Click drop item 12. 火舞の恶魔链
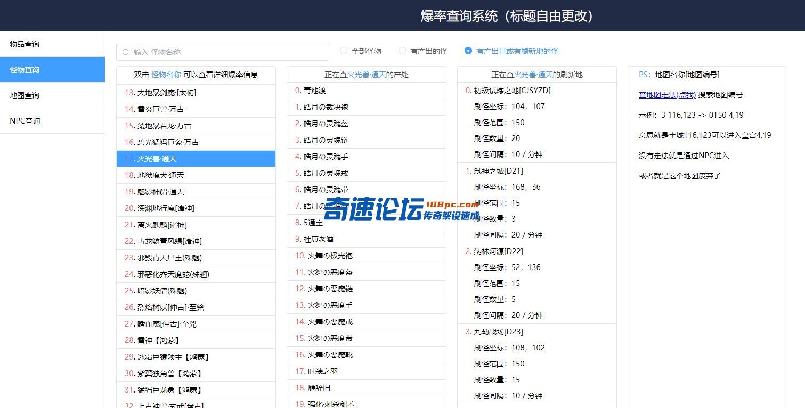 pos(367,289)
